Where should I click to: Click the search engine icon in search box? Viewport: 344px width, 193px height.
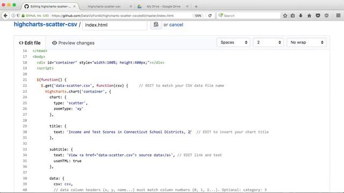tap(220, 16)
